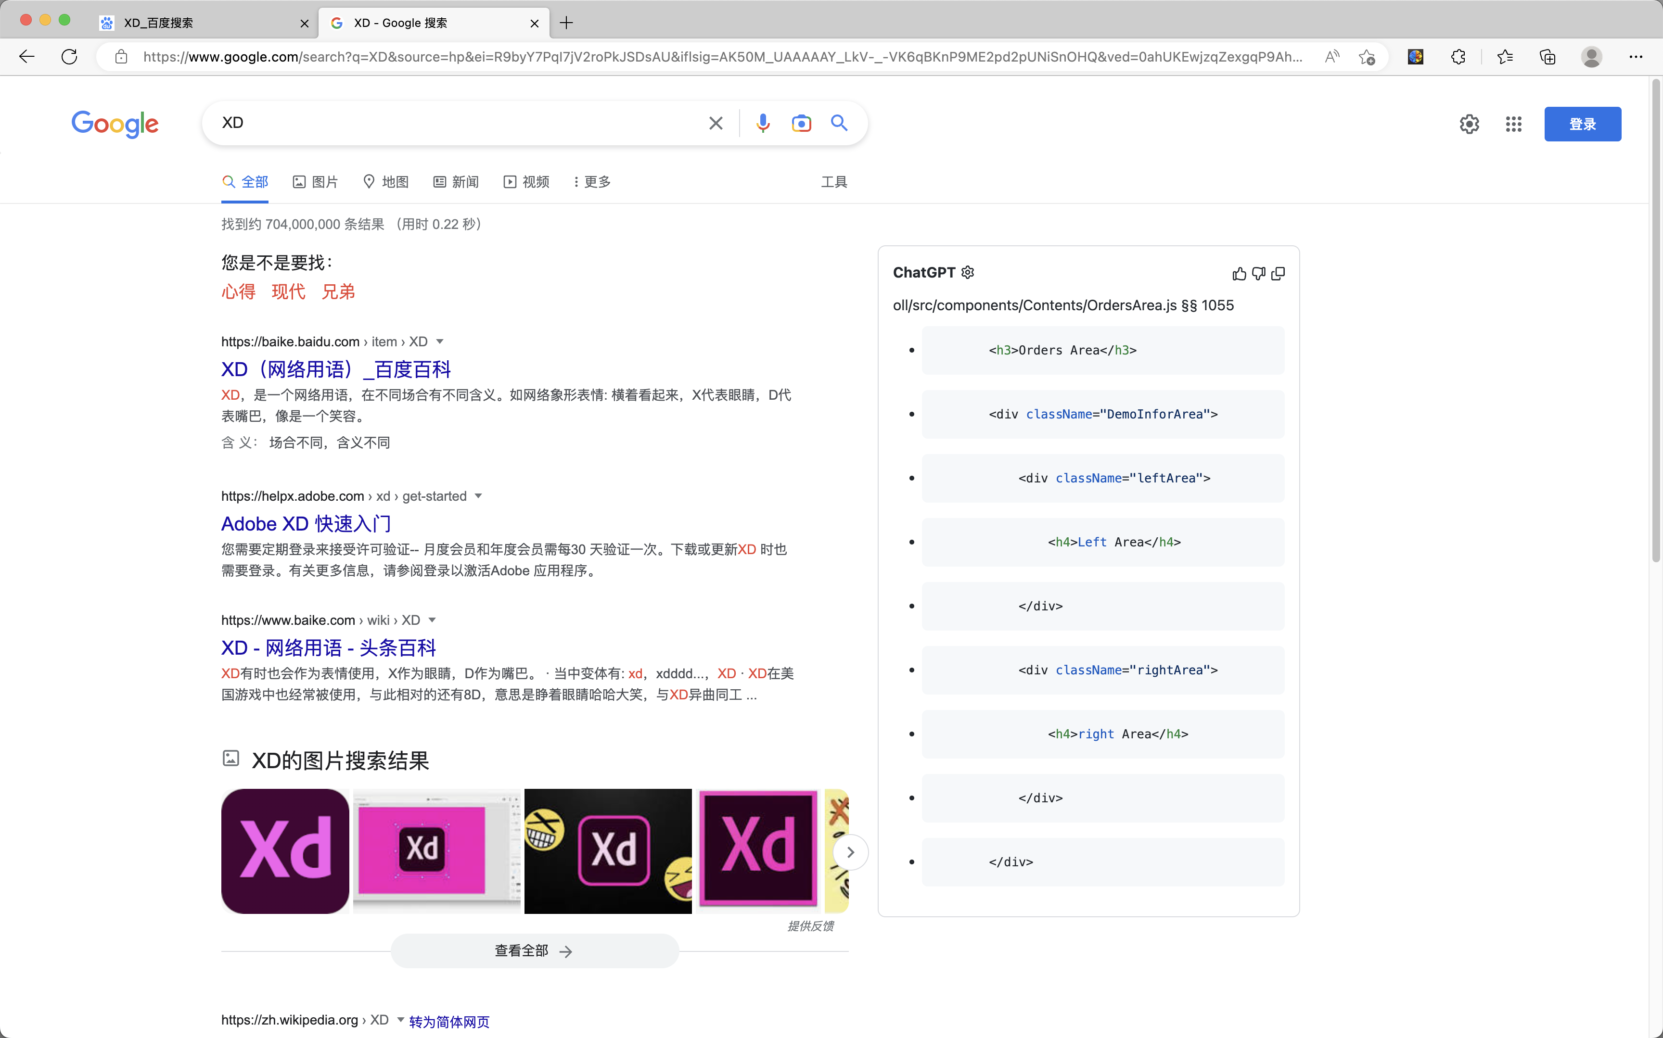1663x1038 pixels.
Task: Open the browser extensions icon
Action: tap(1458, 57)
